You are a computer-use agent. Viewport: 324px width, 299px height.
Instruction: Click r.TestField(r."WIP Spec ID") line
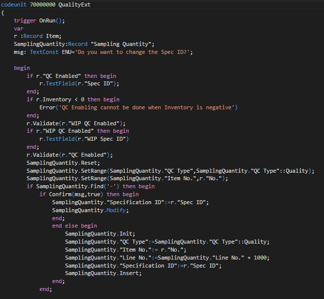point(84,139)
